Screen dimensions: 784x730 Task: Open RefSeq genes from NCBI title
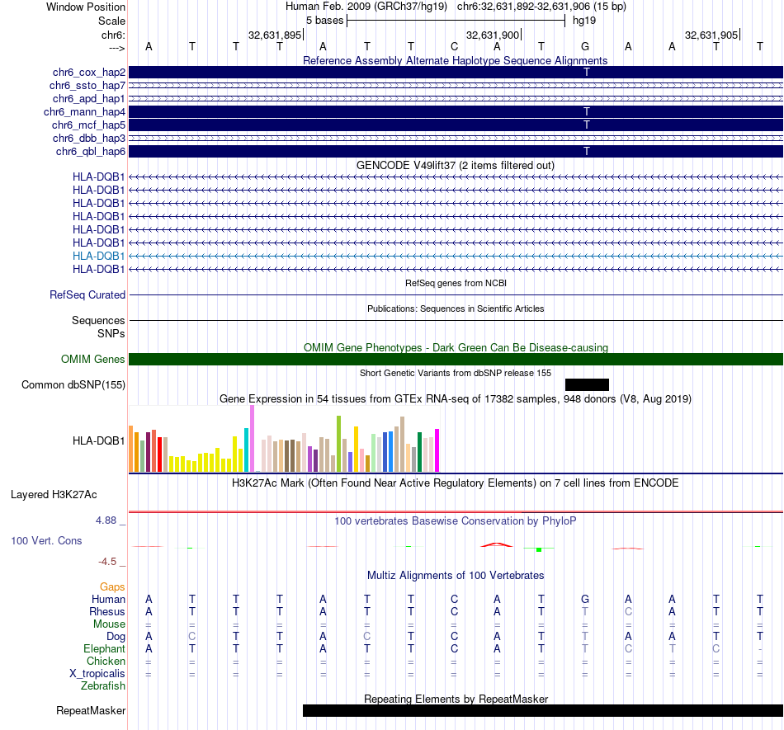[456, 283]
